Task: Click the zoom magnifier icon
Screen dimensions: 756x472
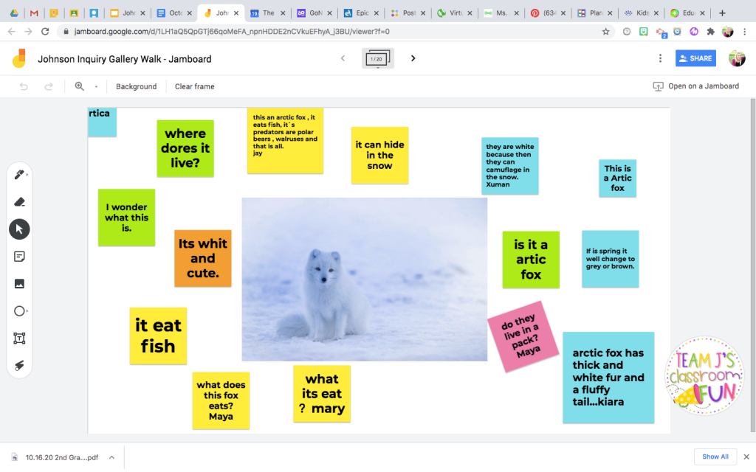Action: (x=80, y=86)
